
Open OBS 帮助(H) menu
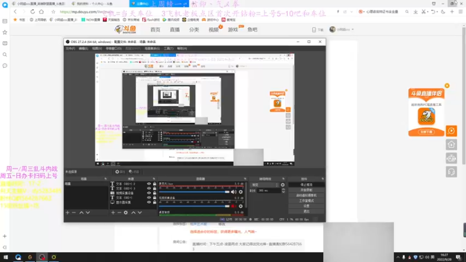click(182, 48)
